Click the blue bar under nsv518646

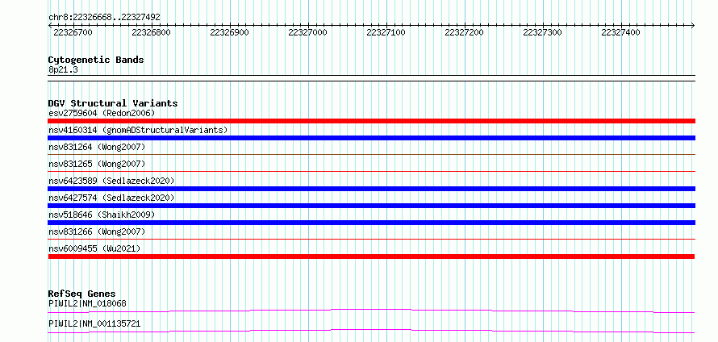[x=371, y=223]
